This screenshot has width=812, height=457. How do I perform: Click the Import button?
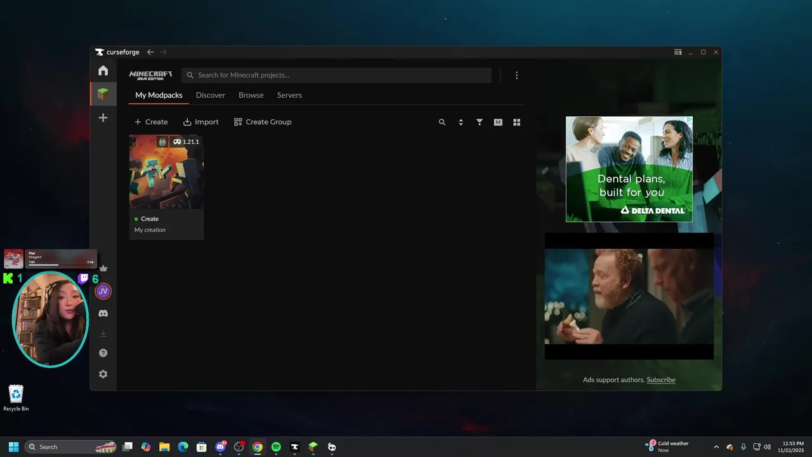click(201, 122)
